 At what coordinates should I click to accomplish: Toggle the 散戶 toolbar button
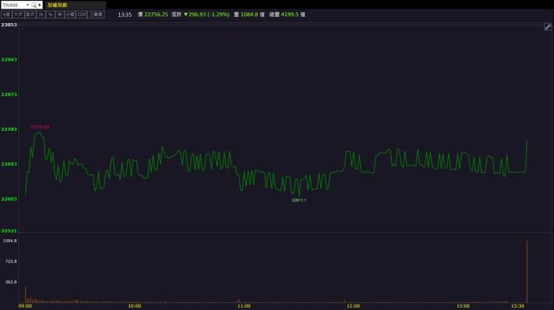pos(30,15)
